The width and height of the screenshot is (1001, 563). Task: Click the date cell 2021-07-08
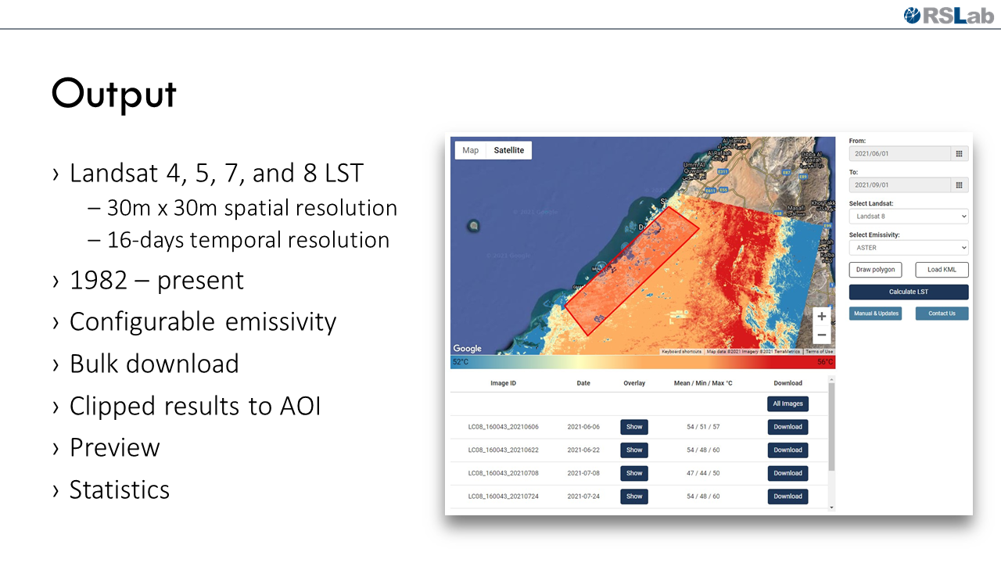point(583,473)
